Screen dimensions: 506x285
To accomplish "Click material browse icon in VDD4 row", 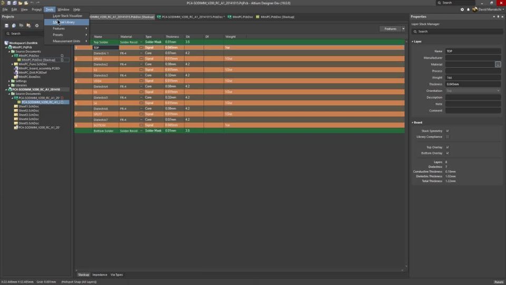I will 141,81.
